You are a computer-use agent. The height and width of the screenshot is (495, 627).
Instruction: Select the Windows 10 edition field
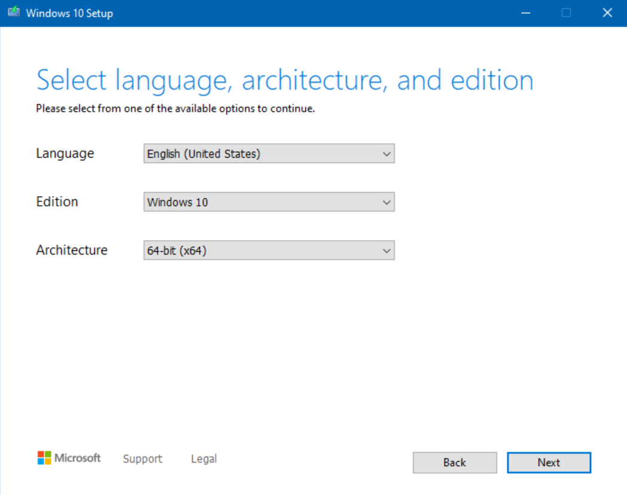[x=239, y=202]
